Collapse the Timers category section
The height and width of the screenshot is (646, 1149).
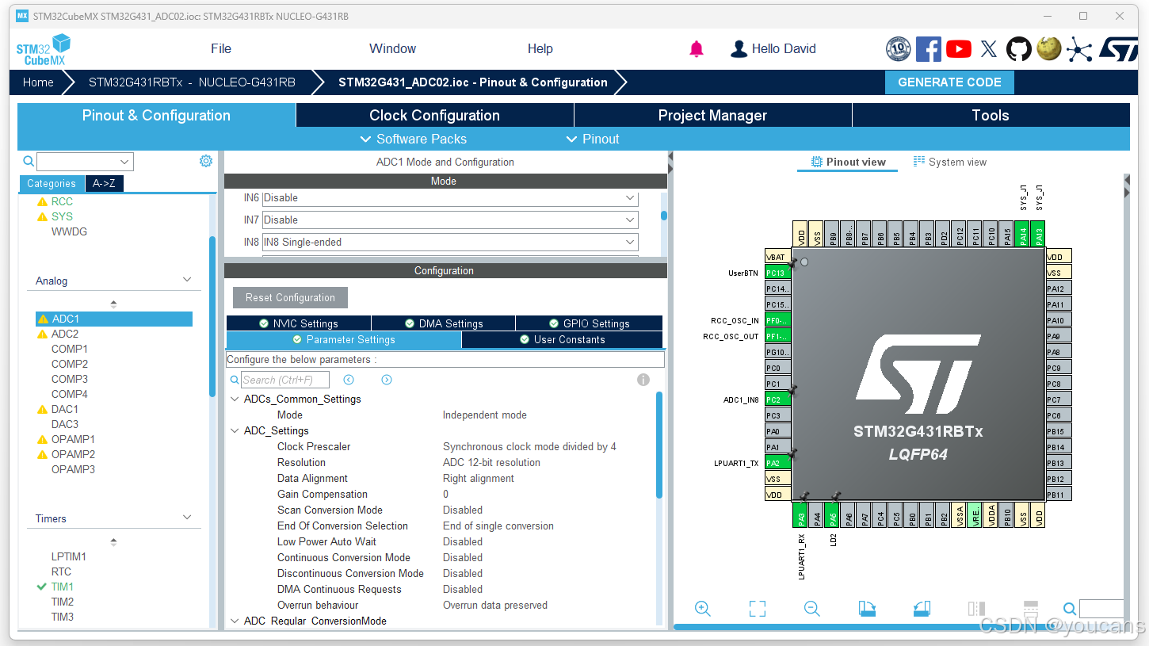tap(187, 518)
